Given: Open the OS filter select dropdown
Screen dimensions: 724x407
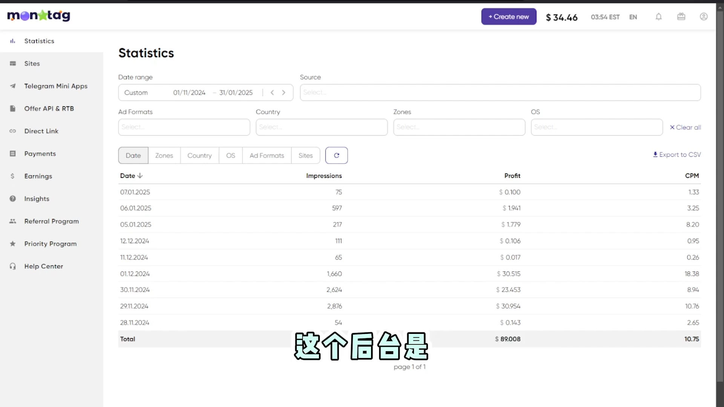Looking at the screenshot, I should 597,127.
